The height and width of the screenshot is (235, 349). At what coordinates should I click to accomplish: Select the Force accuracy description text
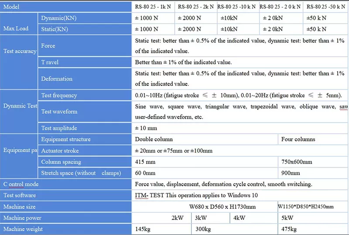point(240,46)
